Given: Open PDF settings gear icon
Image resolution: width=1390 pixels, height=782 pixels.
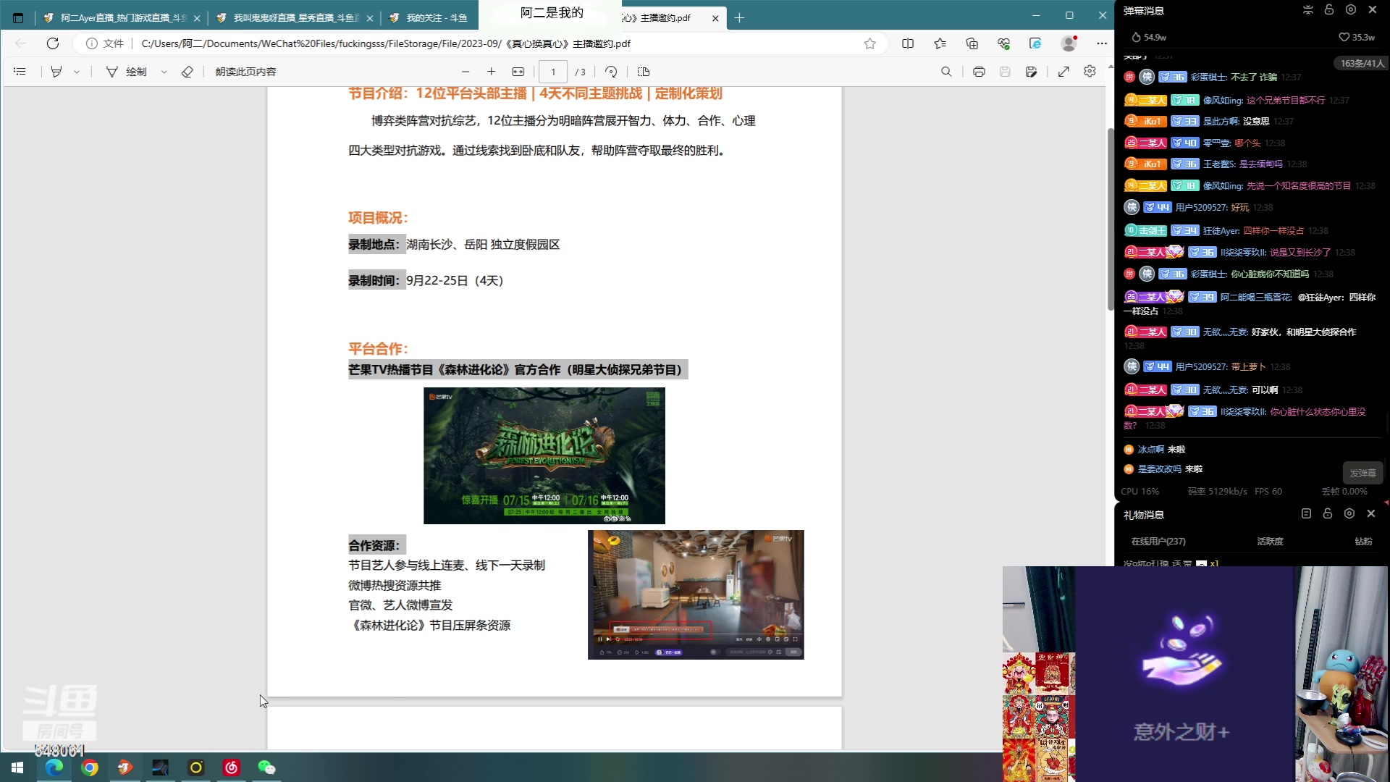Looking at the screenshot, I should click(x=1090, y=71).
